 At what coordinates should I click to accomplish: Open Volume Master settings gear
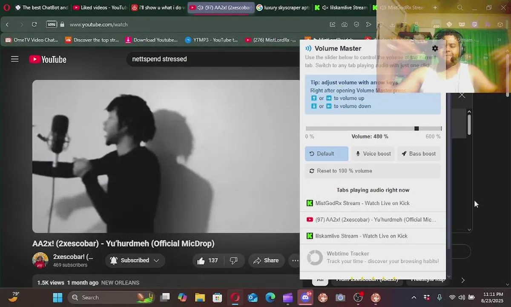[435, 49]
